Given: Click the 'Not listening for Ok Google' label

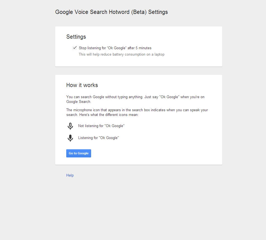Looking at the screenshot, I should coord(101,126).
